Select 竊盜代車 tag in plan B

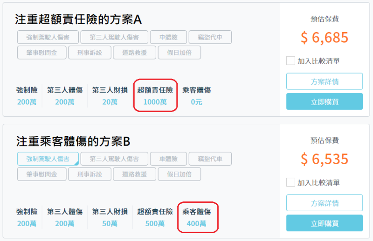click(210, 159)
